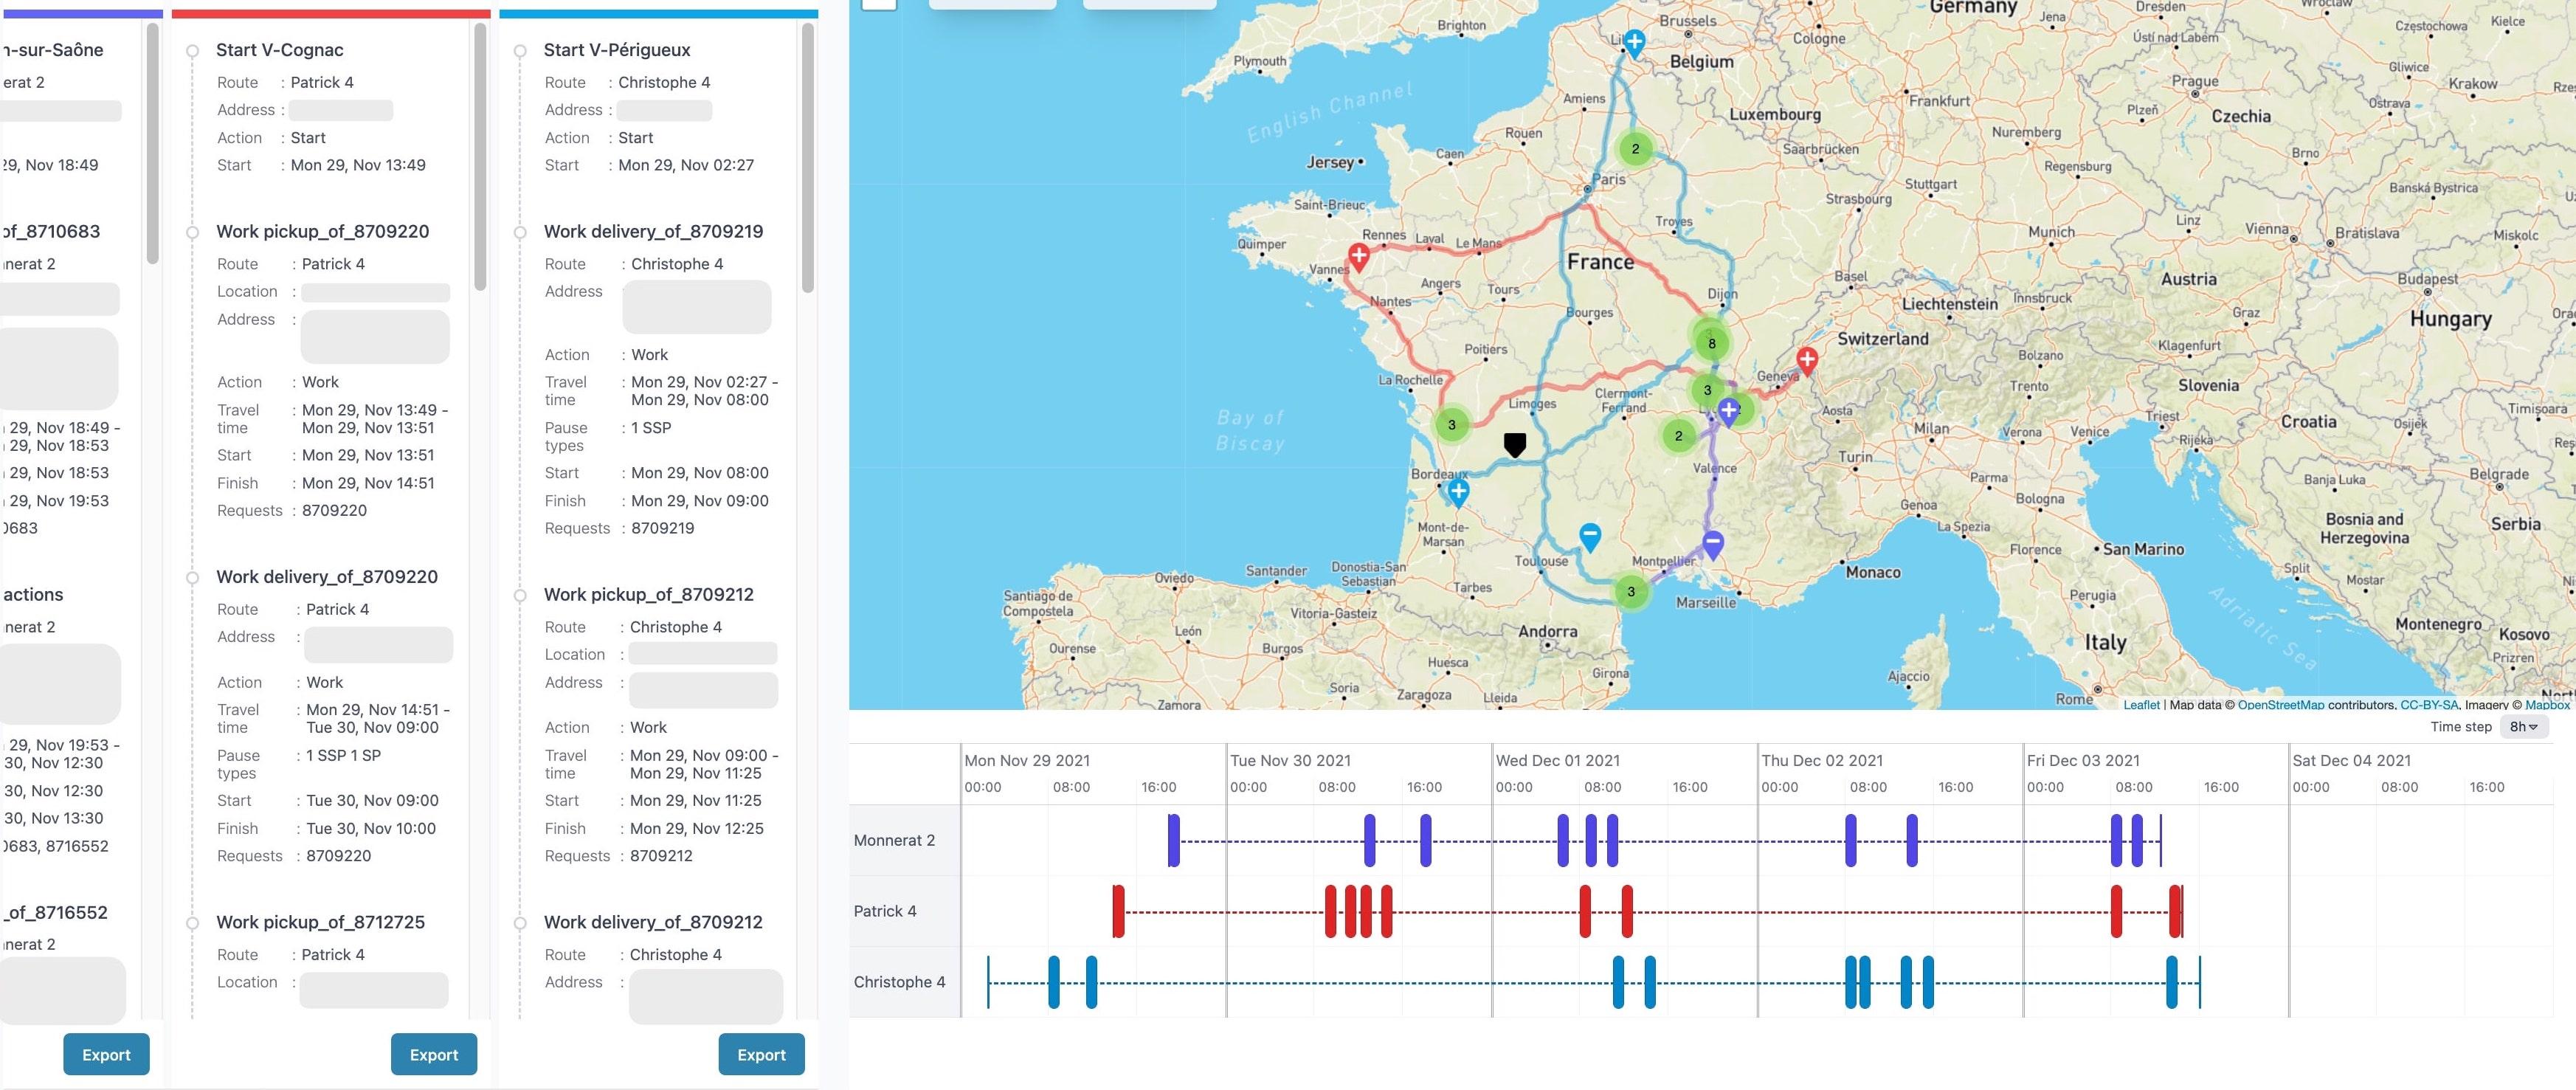Select Monnerat 2 row label in the timeline
This screenshot has width=2576, height=1090.
click(894, 840)
